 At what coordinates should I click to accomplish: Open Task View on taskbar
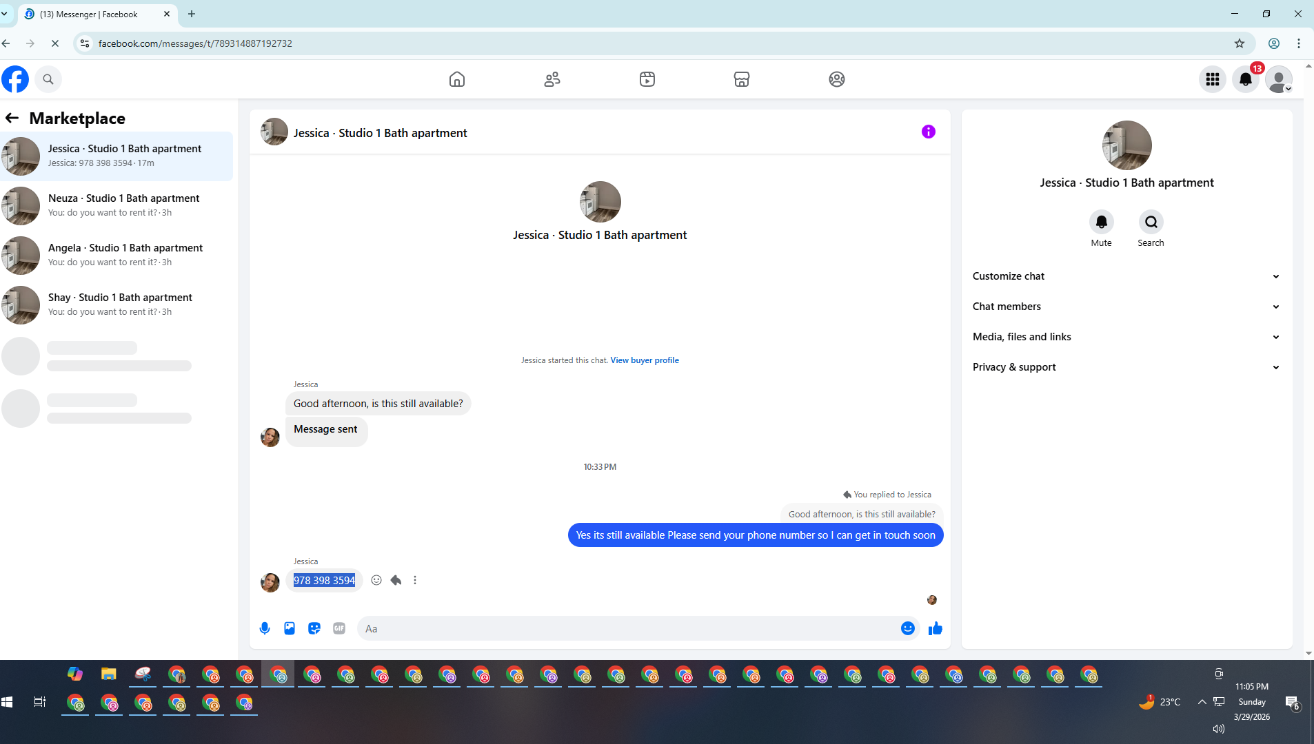(40, 702)
